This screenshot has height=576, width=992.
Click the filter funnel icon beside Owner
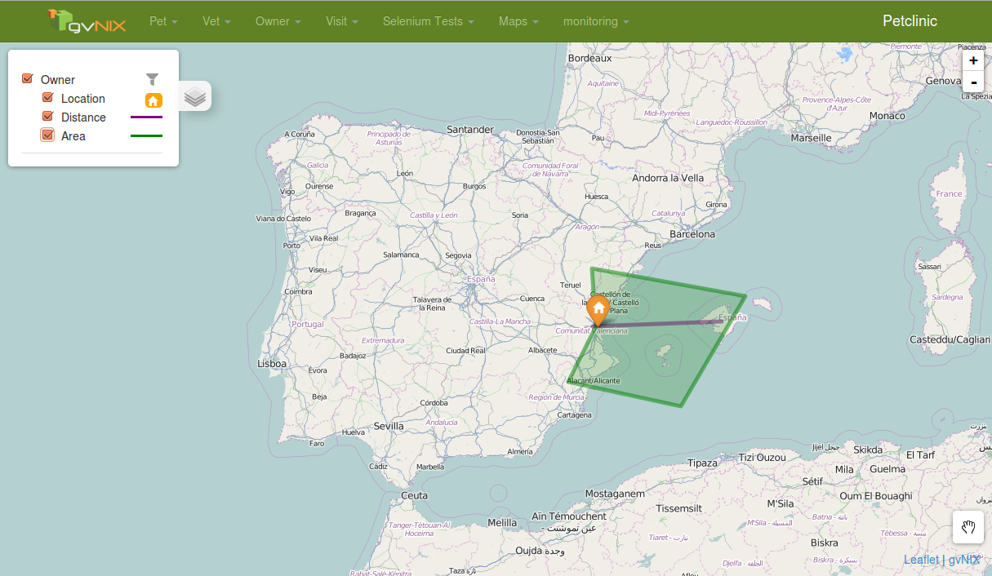coord(152,79)
